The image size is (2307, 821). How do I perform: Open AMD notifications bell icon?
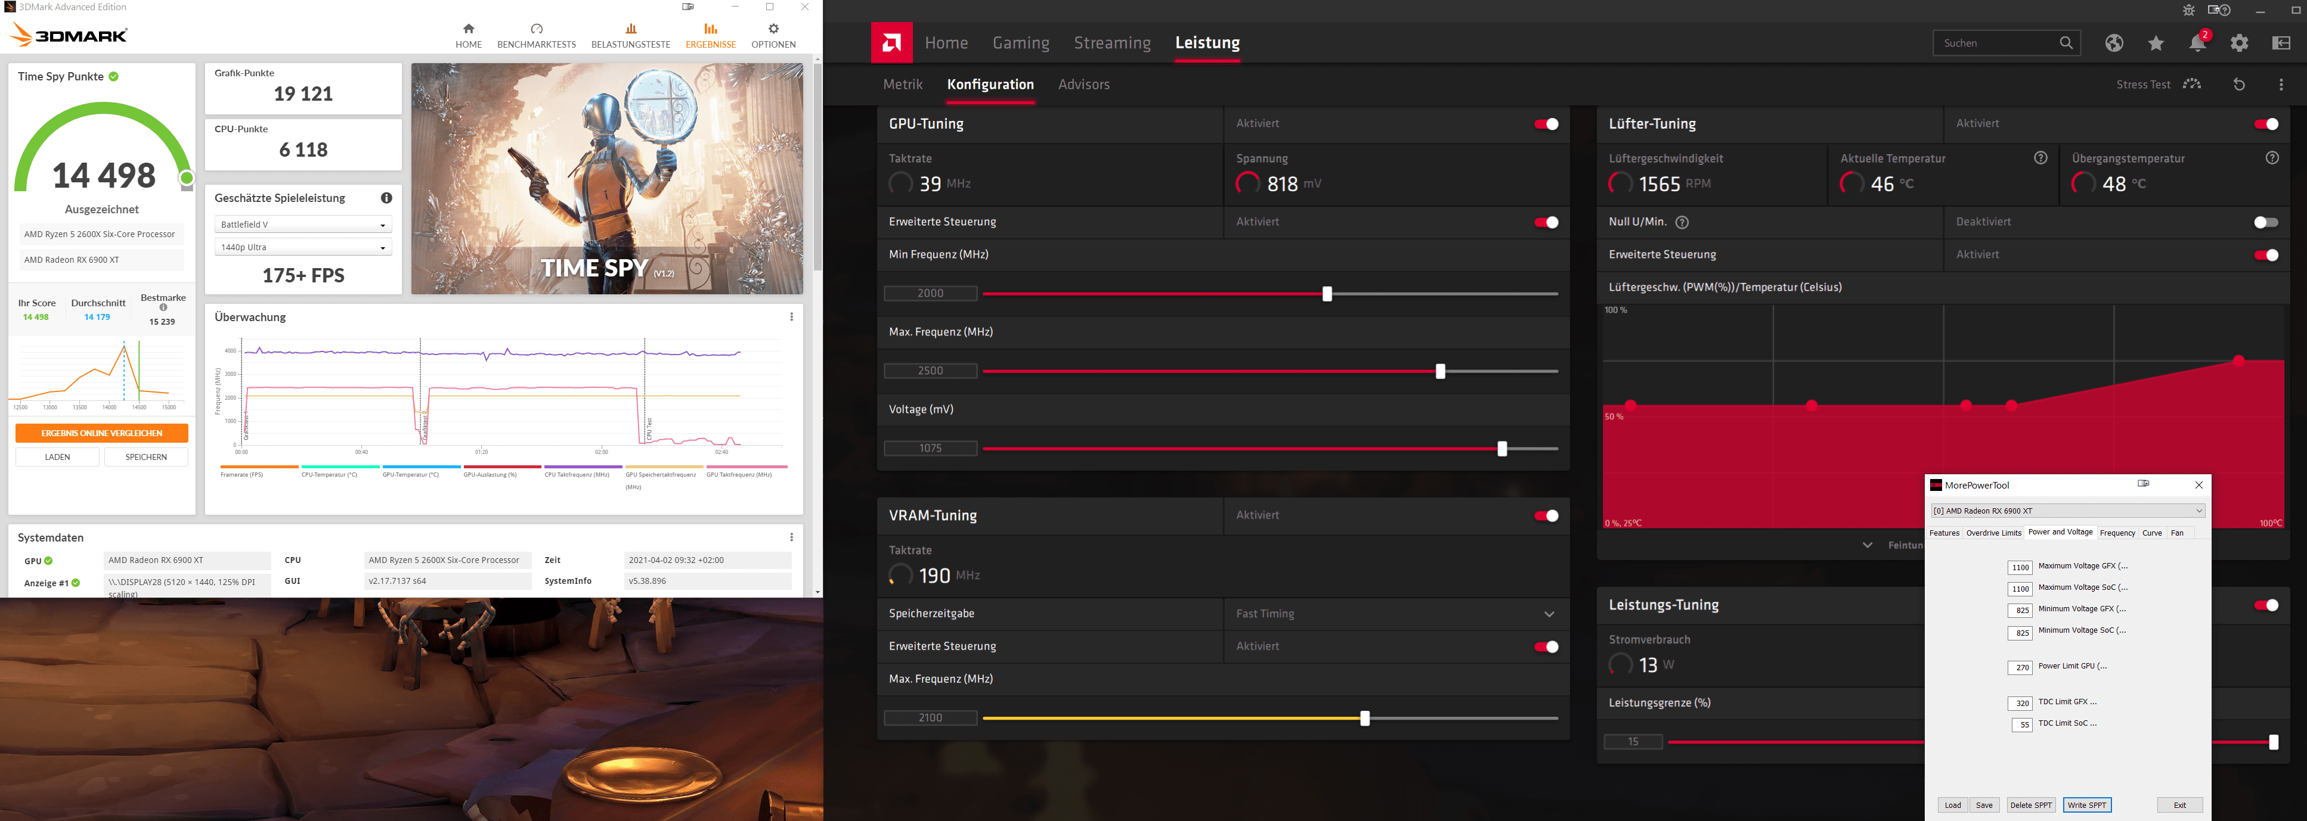(2197, 43)
